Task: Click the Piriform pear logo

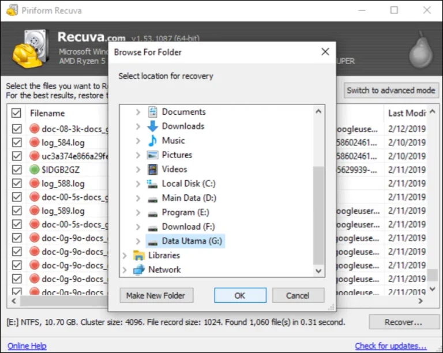Action: [421, 50]
